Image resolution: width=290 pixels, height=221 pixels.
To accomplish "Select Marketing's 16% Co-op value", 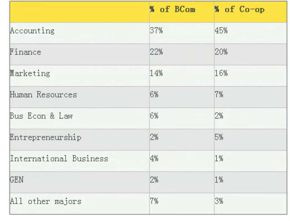I will (221, 73).
